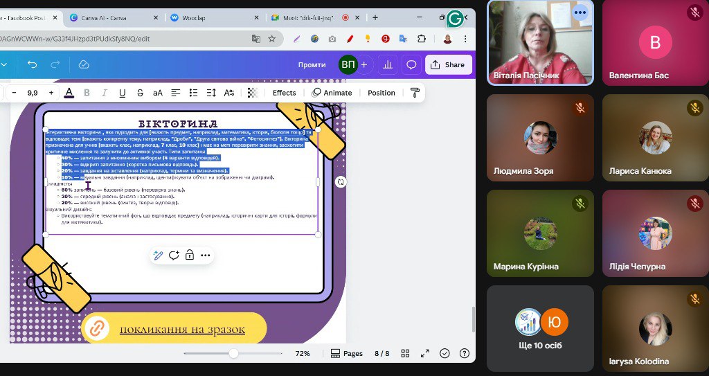Screen dimensions: 709x376
Task: Open the Position panel
Action: click(x=381, y=93)
